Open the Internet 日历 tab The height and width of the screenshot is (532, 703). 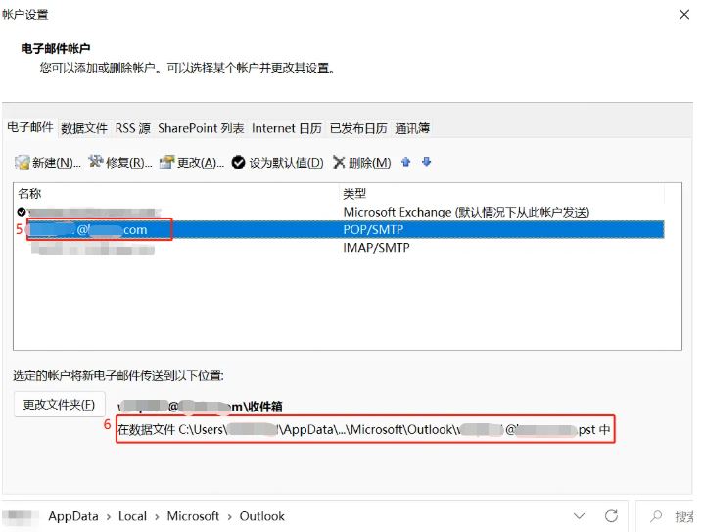(x=287, y=128)
